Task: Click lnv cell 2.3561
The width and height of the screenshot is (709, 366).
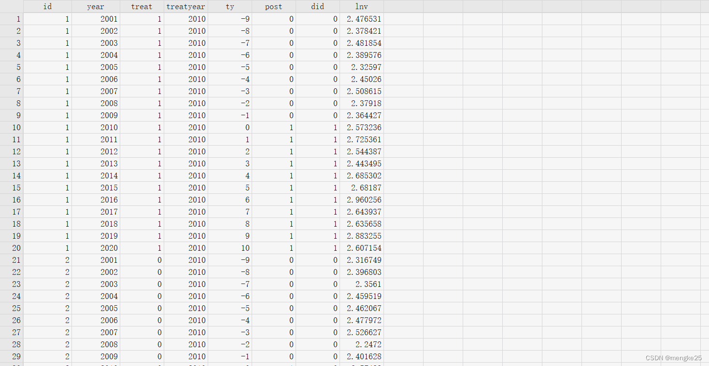Action: click(x=362, y=284)
